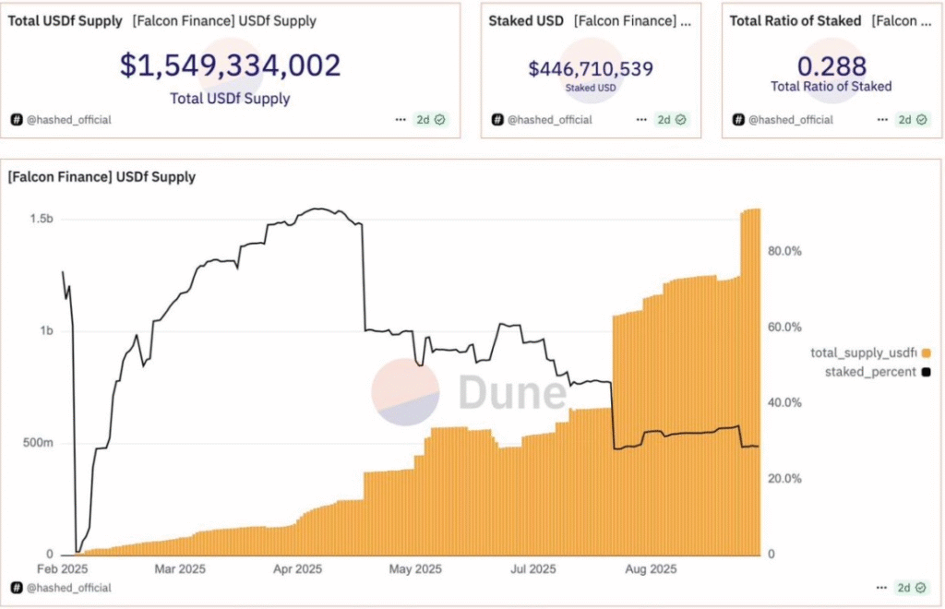Click the hash icon below the USDf Supply chart
Screen dimensions: 945x609
(x=17, y=588)
